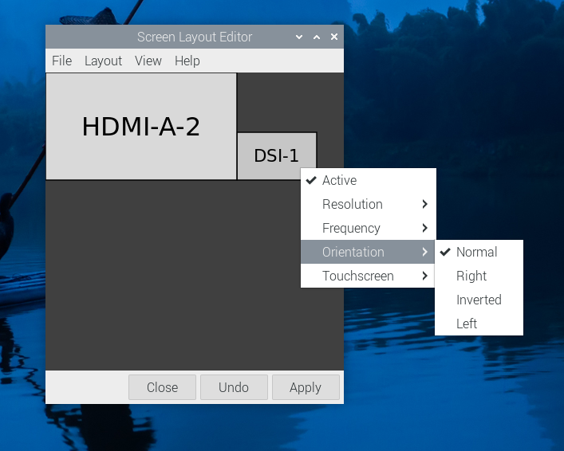Click the Close button at bottom
The width and height of the screenshot is (564, 451).
point(162,387)
